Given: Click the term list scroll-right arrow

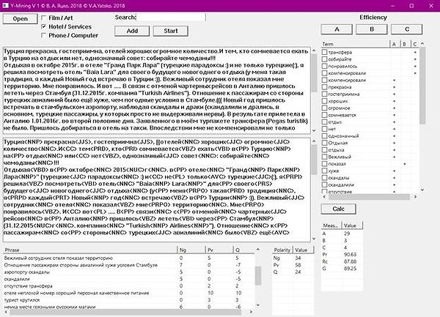Looking at the screenshot, I should (x=415, y=197).
